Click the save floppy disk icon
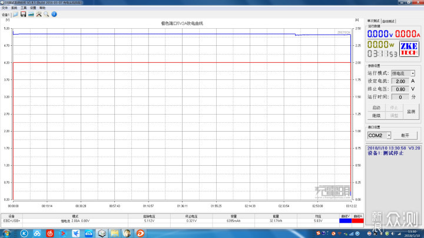Viewport: 424px width, 238px height. 23,14
